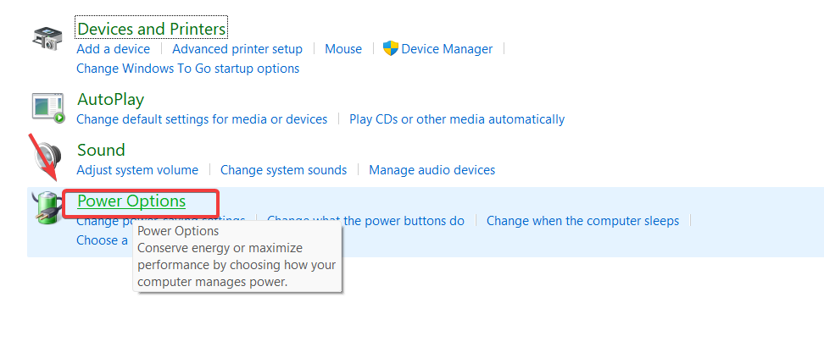Open the Sound category heading

tap(101, 150)
